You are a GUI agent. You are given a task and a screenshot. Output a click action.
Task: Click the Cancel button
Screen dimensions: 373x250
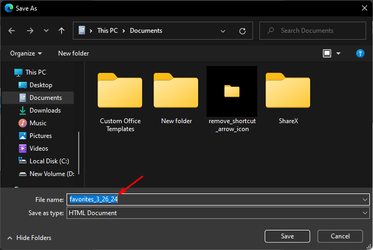pyautogui.click(x=340, y=236)
